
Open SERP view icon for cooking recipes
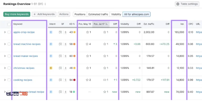(x=60, y=80)
